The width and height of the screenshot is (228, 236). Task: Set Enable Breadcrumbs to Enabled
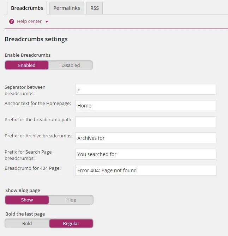click(27, 65)
